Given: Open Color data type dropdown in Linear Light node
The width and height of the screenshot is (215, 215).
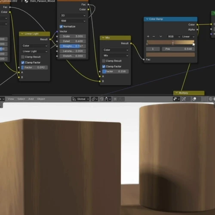Looking at the screenshot, I should tap(34, 46).
